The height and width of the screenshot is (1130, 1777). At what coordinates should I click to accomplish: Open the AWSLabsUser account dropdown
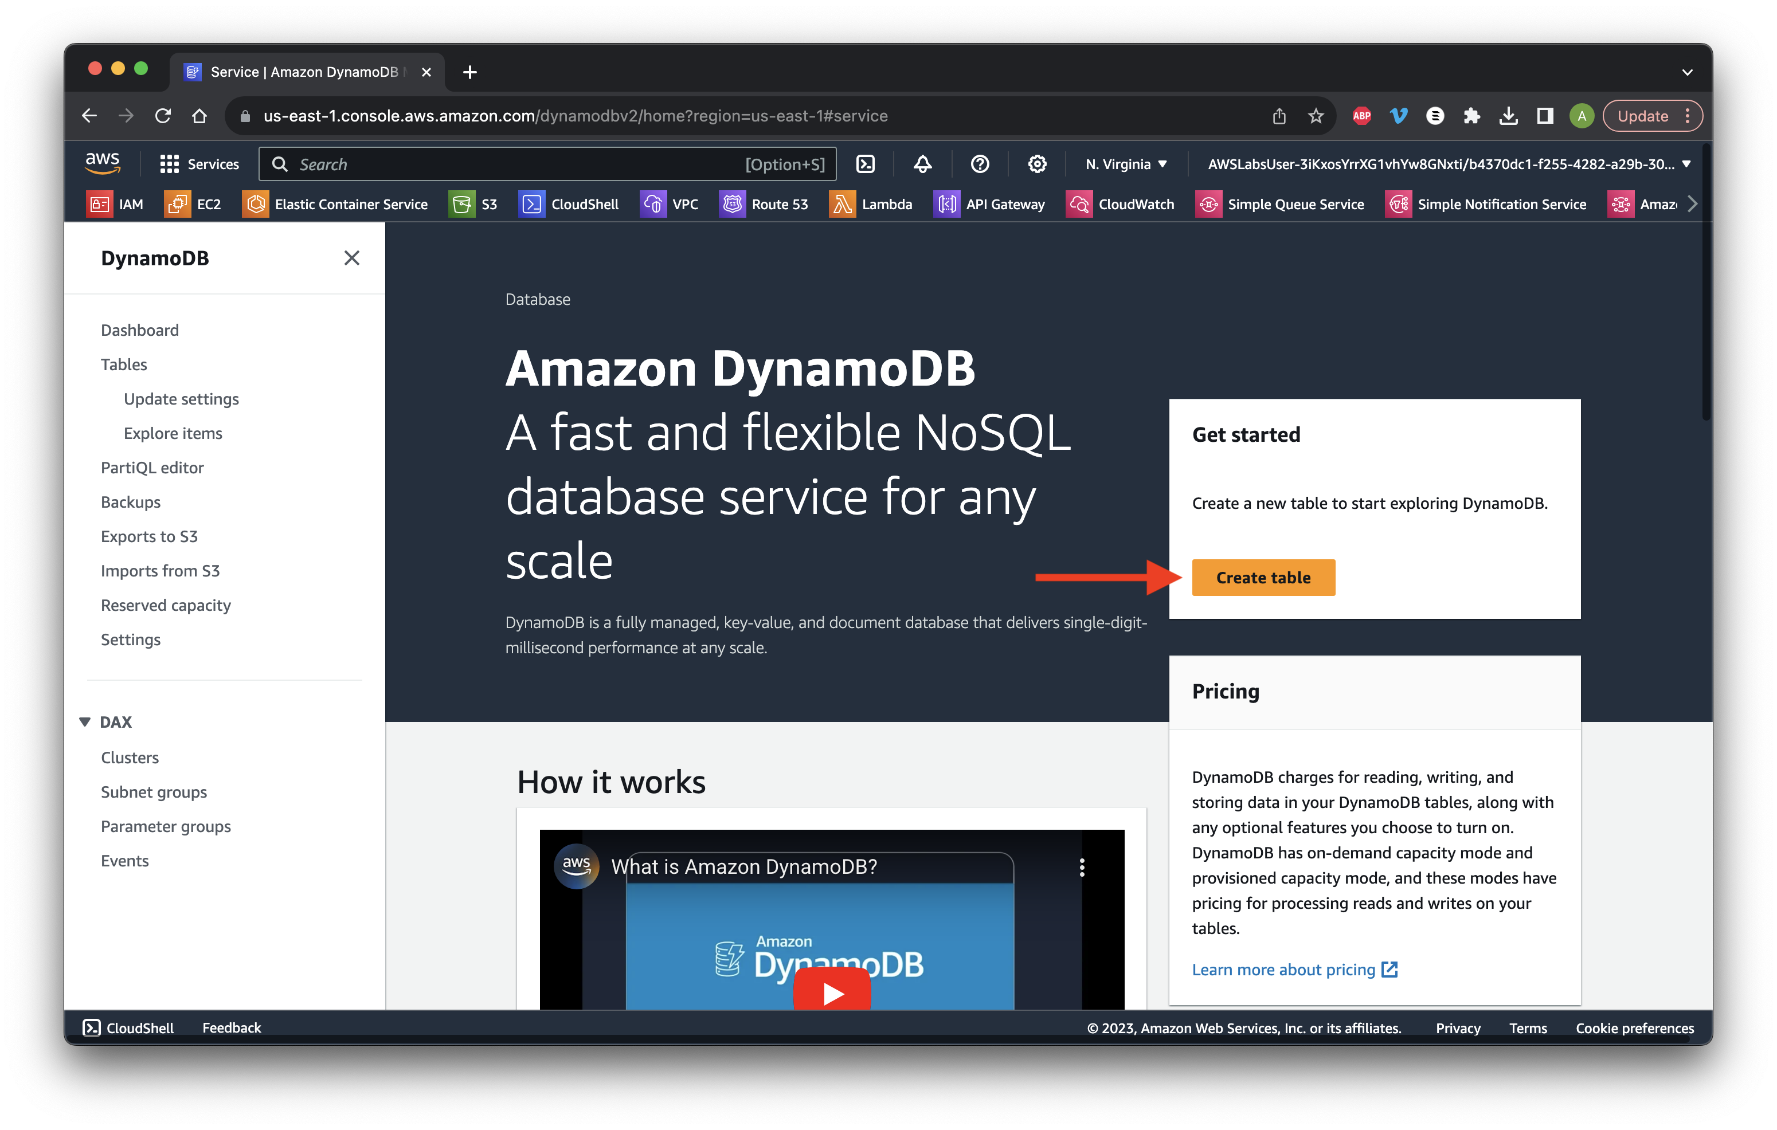click(x=1449, y=164)
